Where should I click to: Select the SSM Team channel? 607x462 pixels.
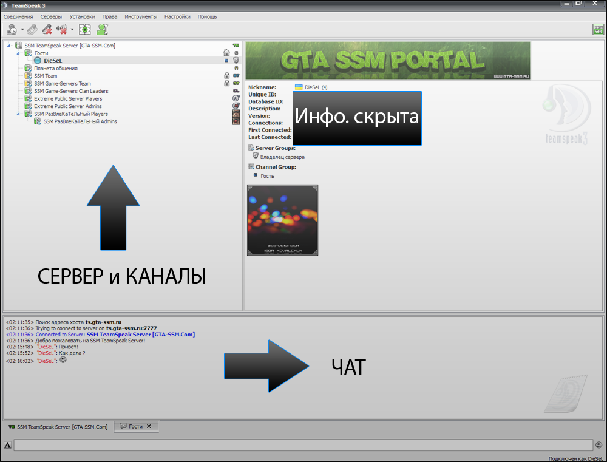(x=46, y=76)
